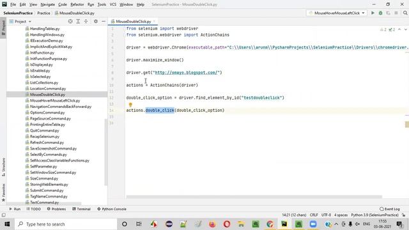Open Task View on the taskbar
The width and height of the screenshot is (409, 230).
139,224
